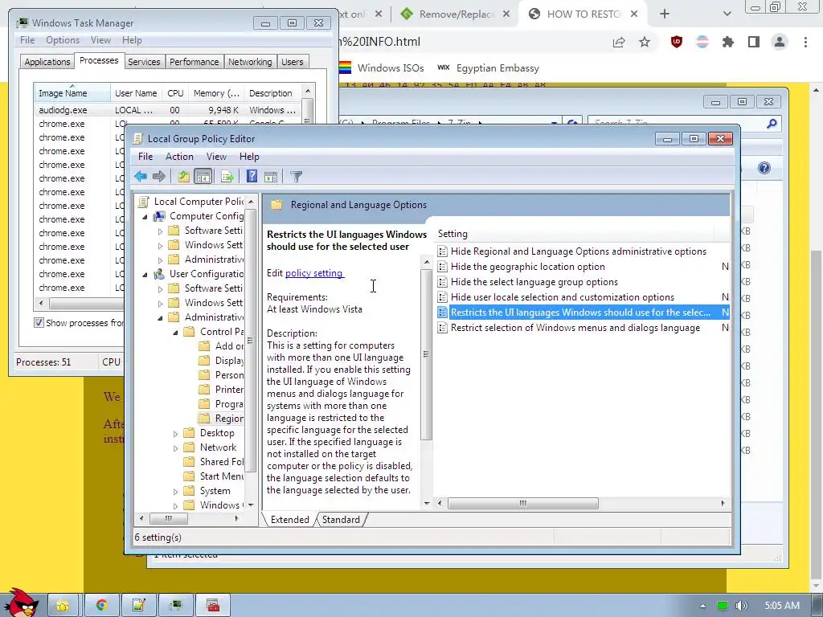Screen dimensions: 823x617
Task: Open Chrome extensions puzzle icon
Action: click(x=728, y=42)
